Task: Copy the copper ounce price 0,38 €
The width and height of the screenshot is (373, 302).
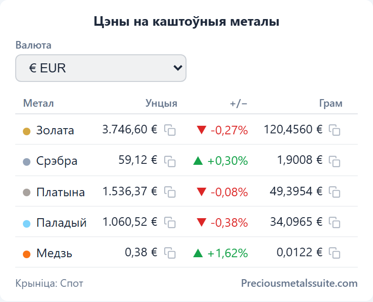Action: [170, 253]
